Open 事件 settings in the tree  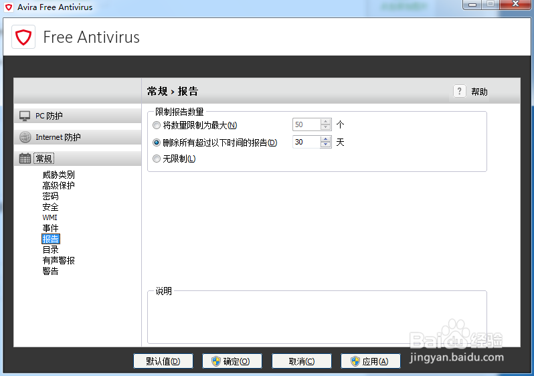point(50,228)
